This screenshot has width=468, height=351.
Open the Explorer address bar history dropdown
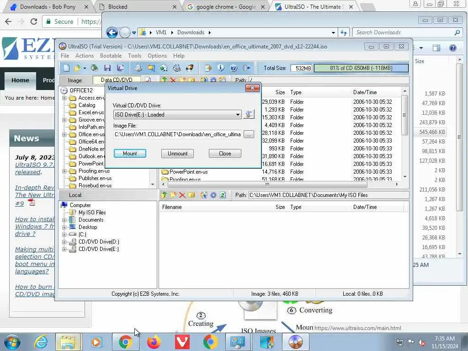(x=333, y=32)
